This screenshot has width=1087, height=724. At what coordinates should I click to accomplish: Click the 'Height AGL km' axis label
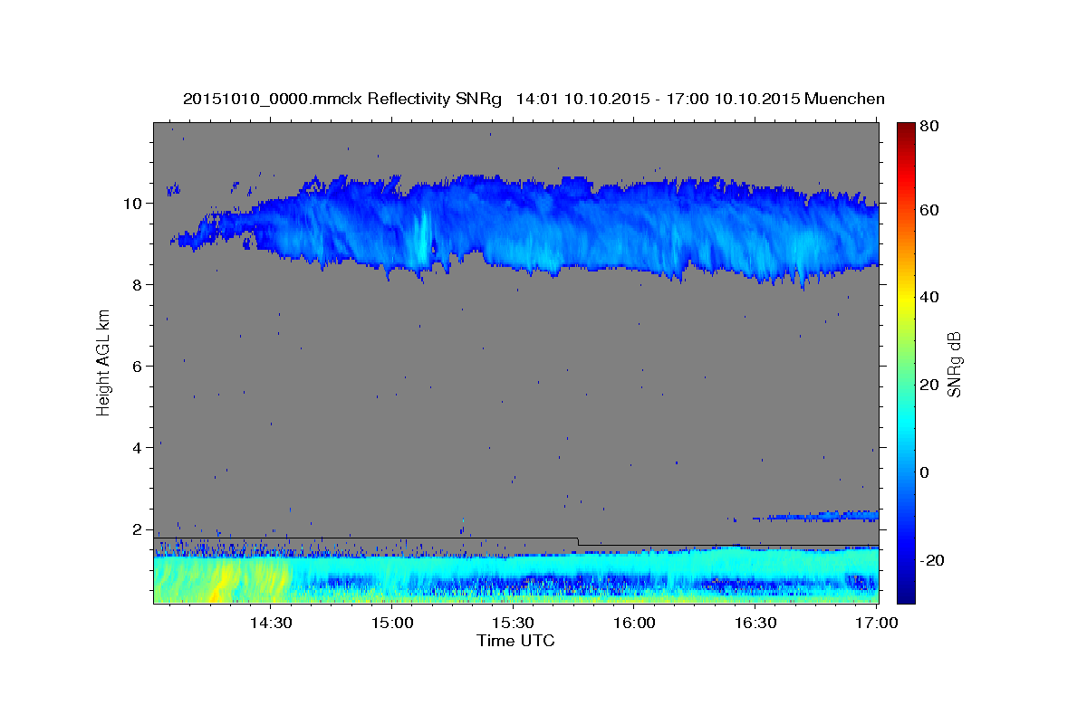[104, 362]
